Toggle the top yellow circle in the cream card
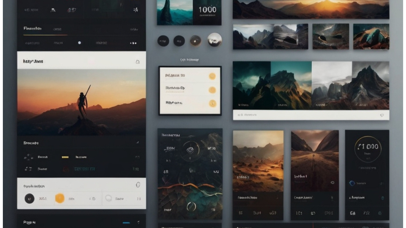Screen dimensions: 406x228 pyautogui.click(x=212, y=76)
